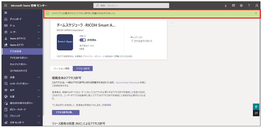Click the green success checkmark icon
Image resolution: width=262 pixels, height=128 pixels.
(x=47, y=13)
